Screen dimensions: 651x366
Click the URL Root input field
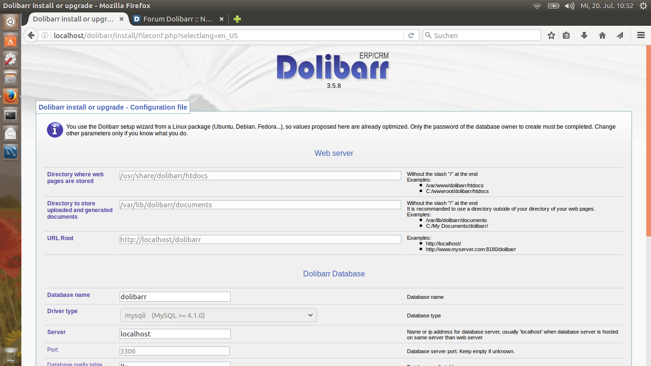pos(260,240)
